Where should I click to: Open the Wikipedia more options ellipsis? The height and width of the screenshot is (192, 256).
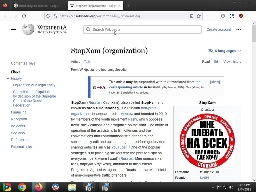239,29
